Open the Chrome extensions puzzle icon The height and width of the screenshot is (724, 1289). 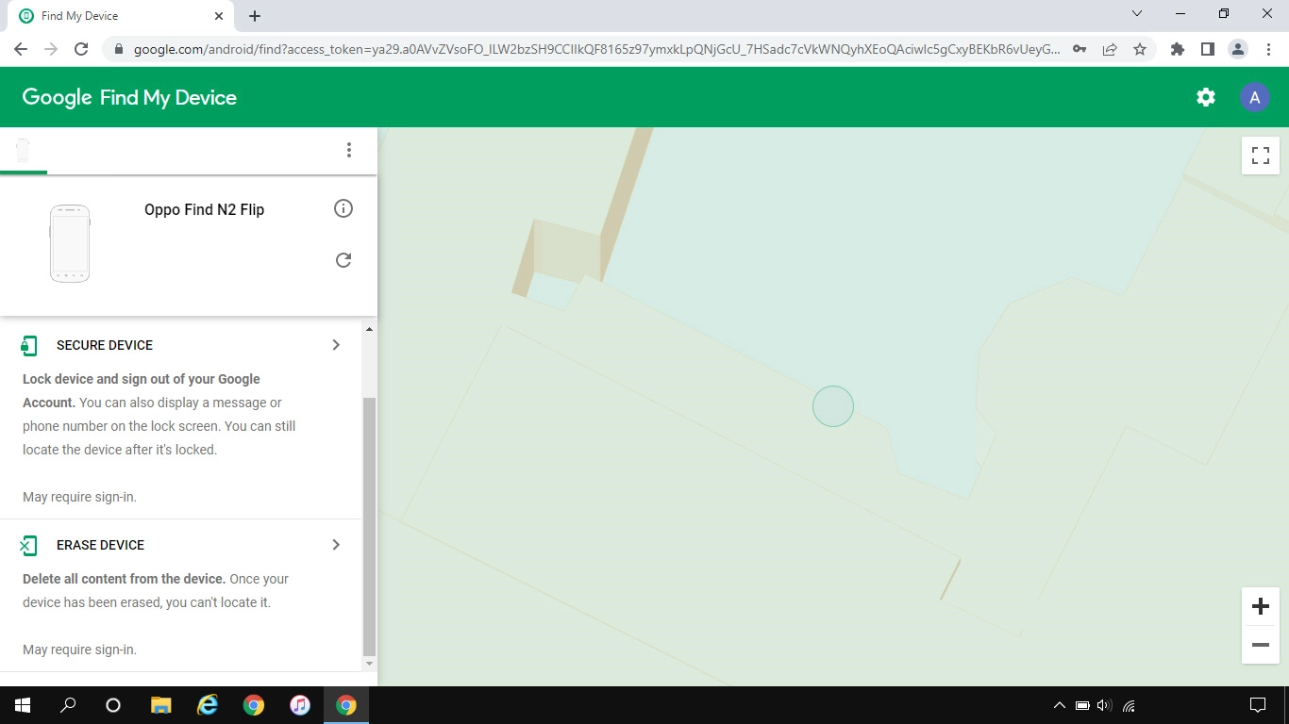tap(1177, 48)
